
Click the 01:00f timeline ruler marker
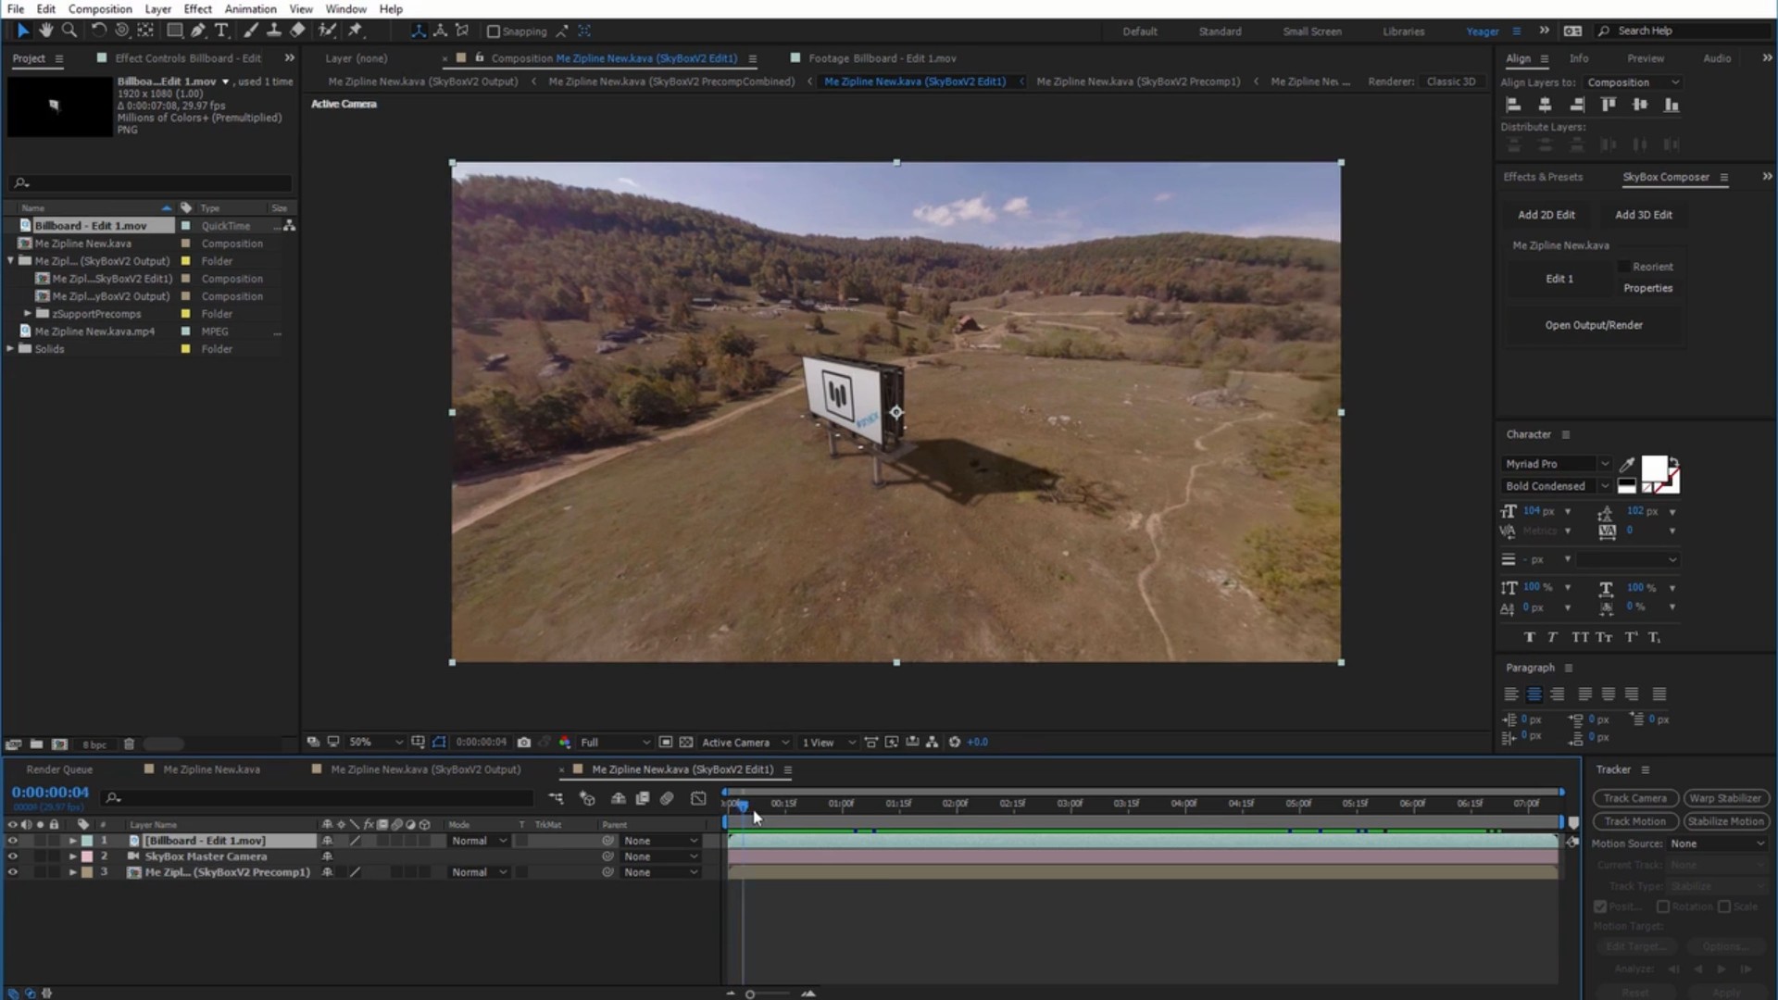click(x=844, y=804)
